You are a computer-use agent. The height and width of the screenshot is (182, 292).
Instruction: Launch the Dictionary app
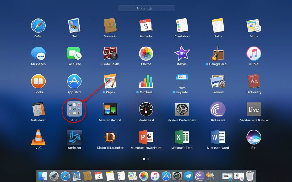pos(254,82)
